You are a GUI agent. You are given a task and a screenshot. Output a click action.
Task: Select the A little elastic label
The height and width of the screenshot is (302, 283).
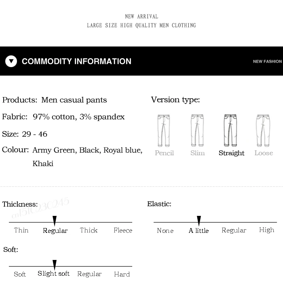199,230
